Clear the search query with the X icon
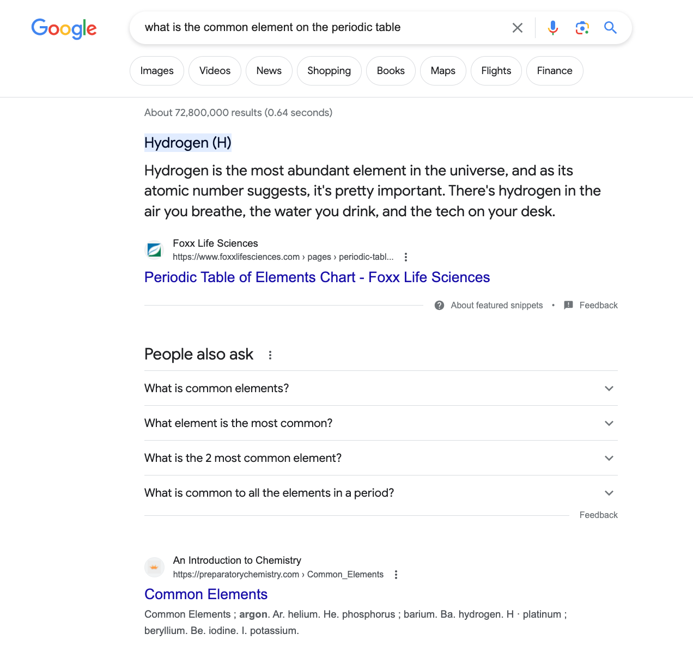Viewport: 693px width, 646px height. coord(518,28)
